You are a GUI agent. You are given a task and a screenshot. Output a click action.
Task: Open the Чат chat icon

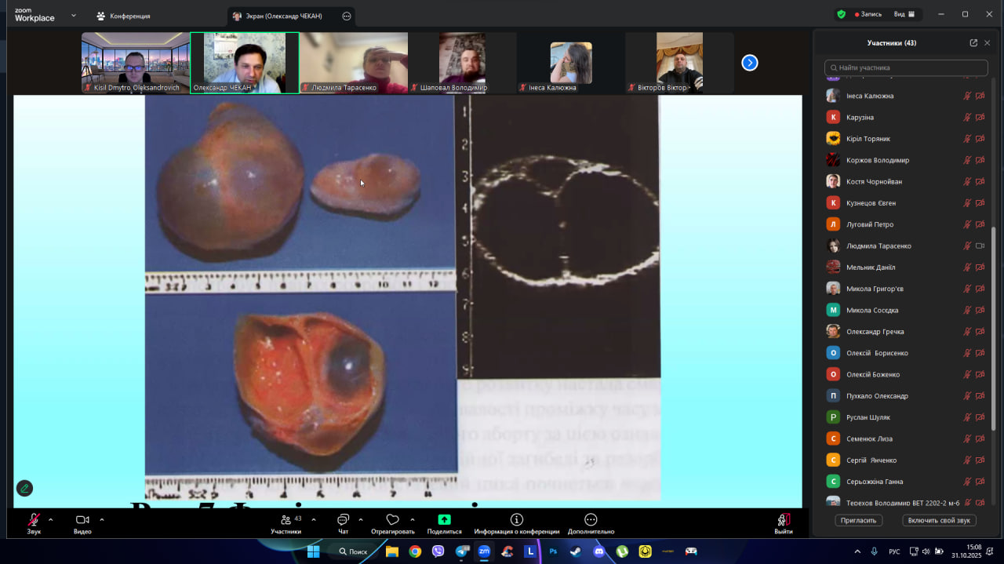point(343,520)
